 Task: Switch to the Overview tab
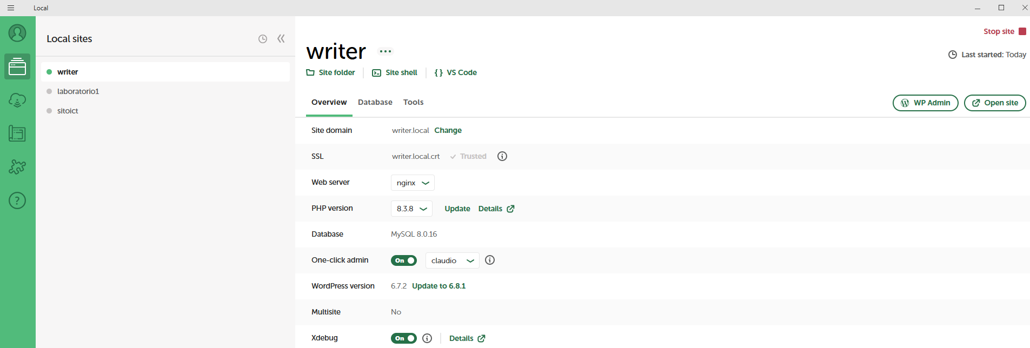(x=329, y=102)
